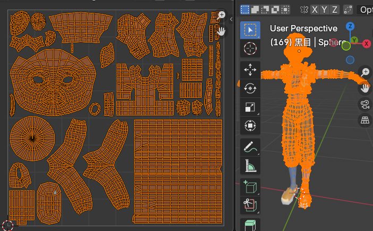Open the Options dropdown in the header
The width and height of the screenshot is (373, 231).
pyautogui.click(x=366, y=10)
